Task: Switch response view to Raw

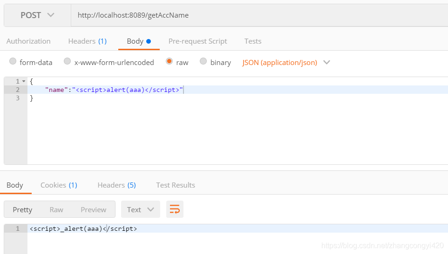Action: click(56, 209)
